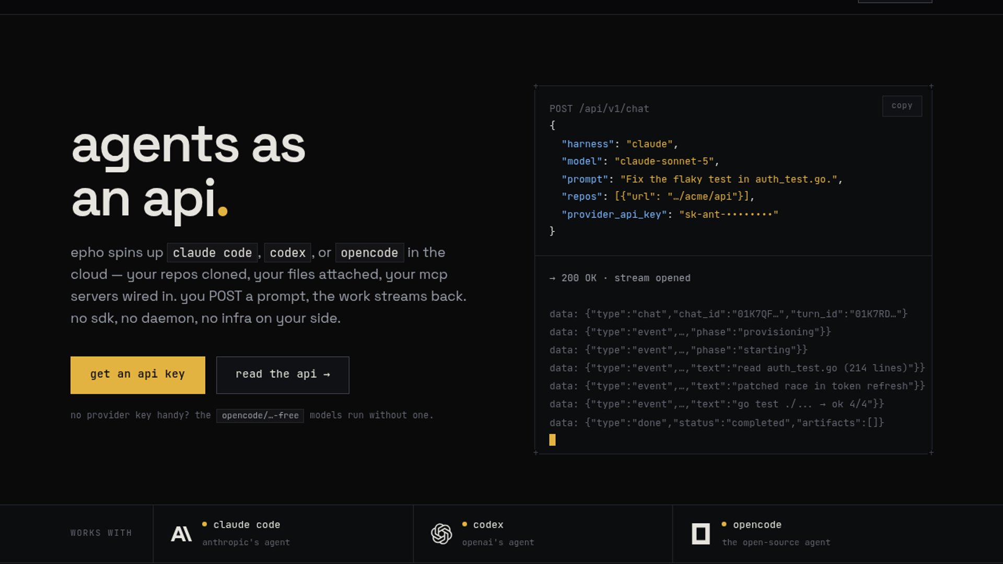Click 'anthropic's agent' subtitle
Image resolution: width=1003 pixels, height=564 pixels.
click(246, 543)
